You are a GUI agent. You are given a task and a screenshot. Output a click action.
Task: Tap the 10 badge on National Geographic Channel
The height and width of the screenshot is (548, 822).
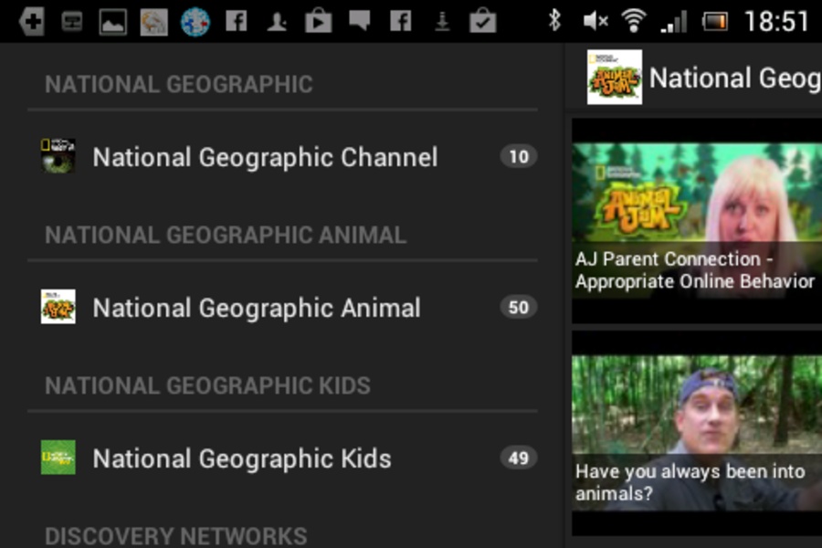[x=519, y=156]
